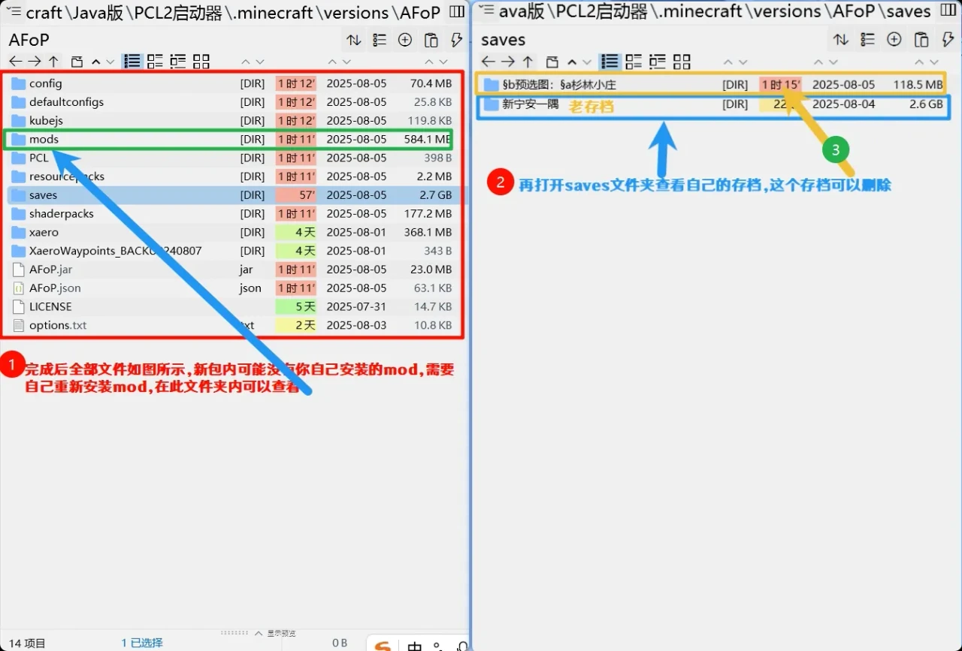The height and width of the screenshot is (651, 962).
Task: Switch saves pane to details list view
Action: pos(610,62)
